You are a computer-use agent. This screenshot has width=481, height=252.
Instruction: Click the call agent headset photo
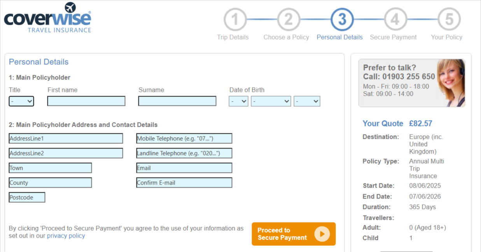tap(451, 83)
